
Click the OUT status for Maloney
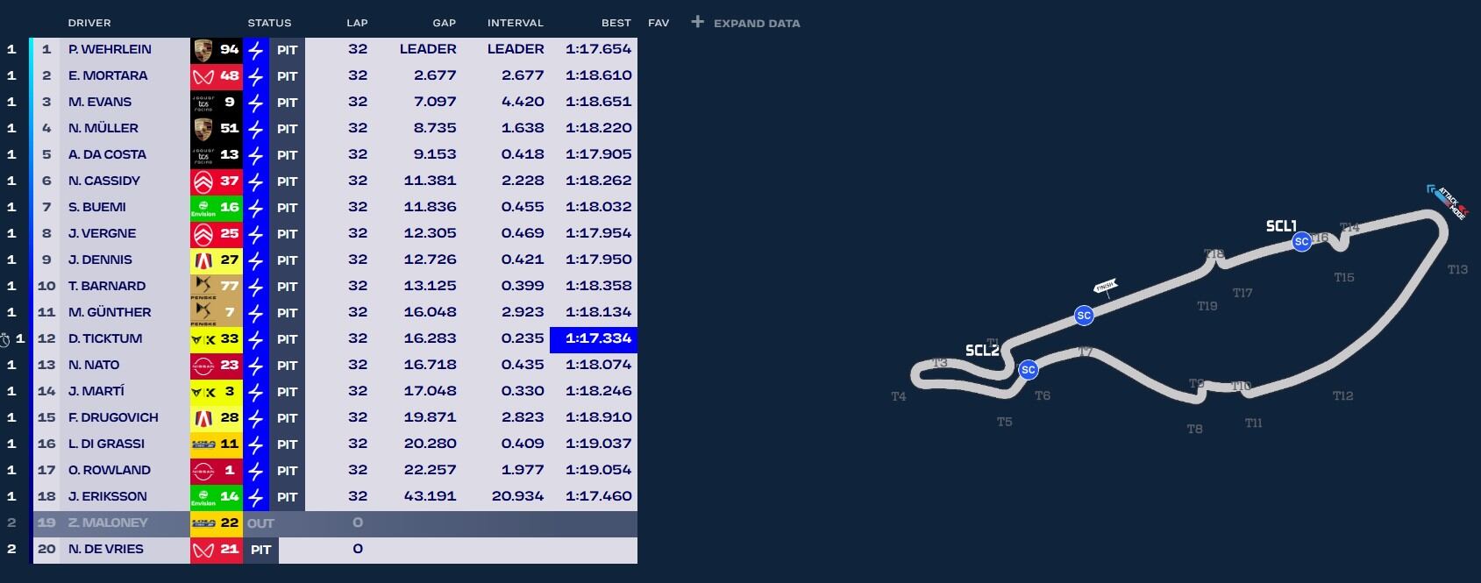click(260, 523)
